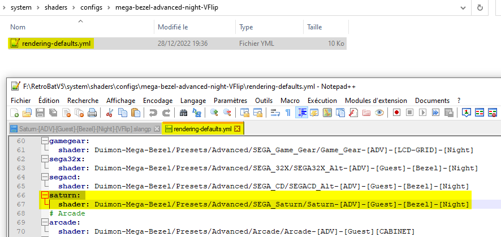
Task: Collapse the saturn: fold marker
Action: pyautogui.click(x=44, y=195)
